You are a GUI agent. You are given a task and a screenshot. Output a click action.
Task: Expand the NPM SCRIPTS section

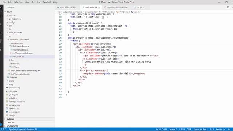click(x=12, y=126)
